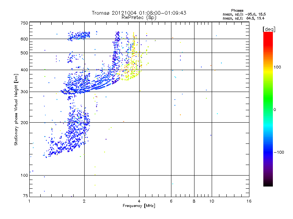The height and width of the screenshot is (219, 293).
Task: Click the colorbar tick label "-100"
Action: (x=279, y=152)
